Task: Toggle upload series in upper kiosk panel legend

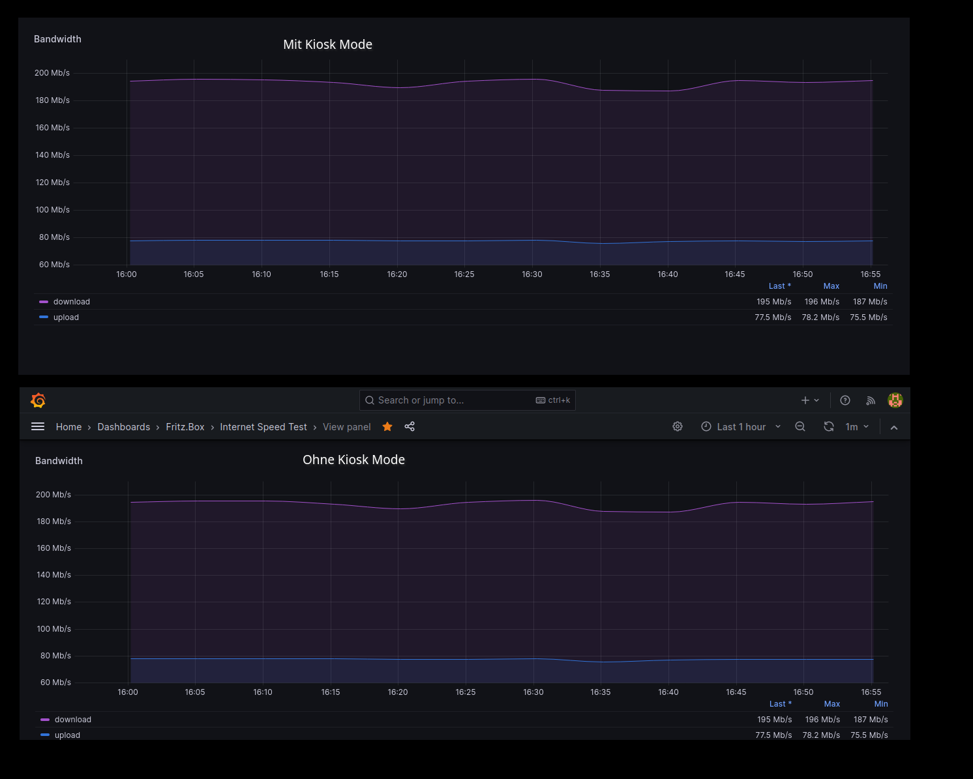Action: [66, 317]
